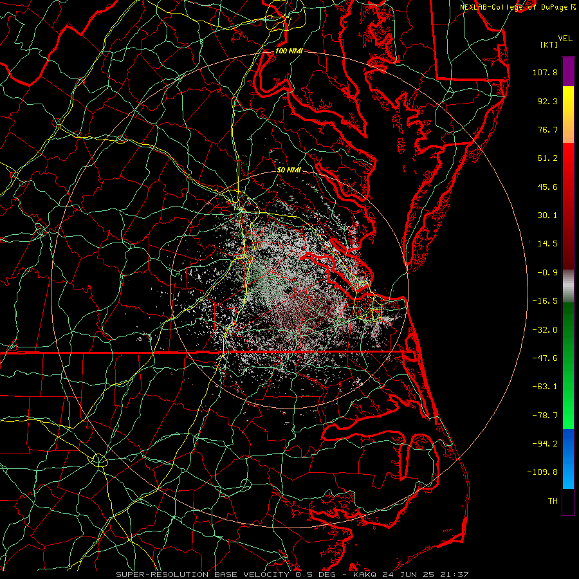
Task: Click the 45.6 legend value
Action: click(x=547, y=187)
